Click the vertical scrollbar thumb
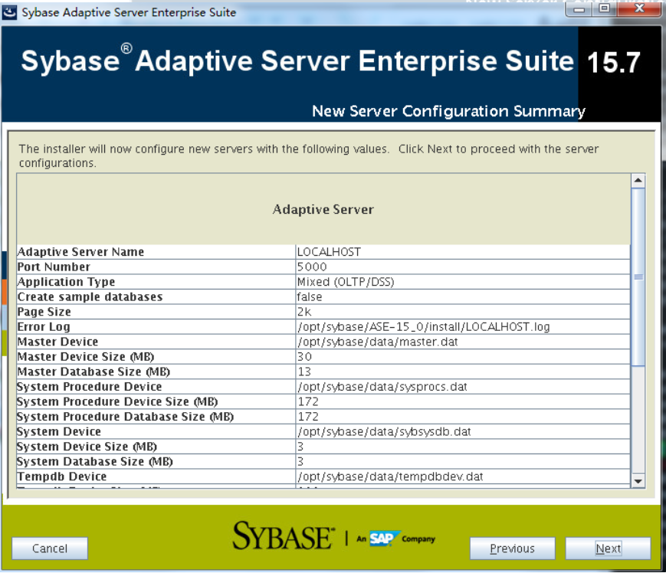 click(638, 277)
